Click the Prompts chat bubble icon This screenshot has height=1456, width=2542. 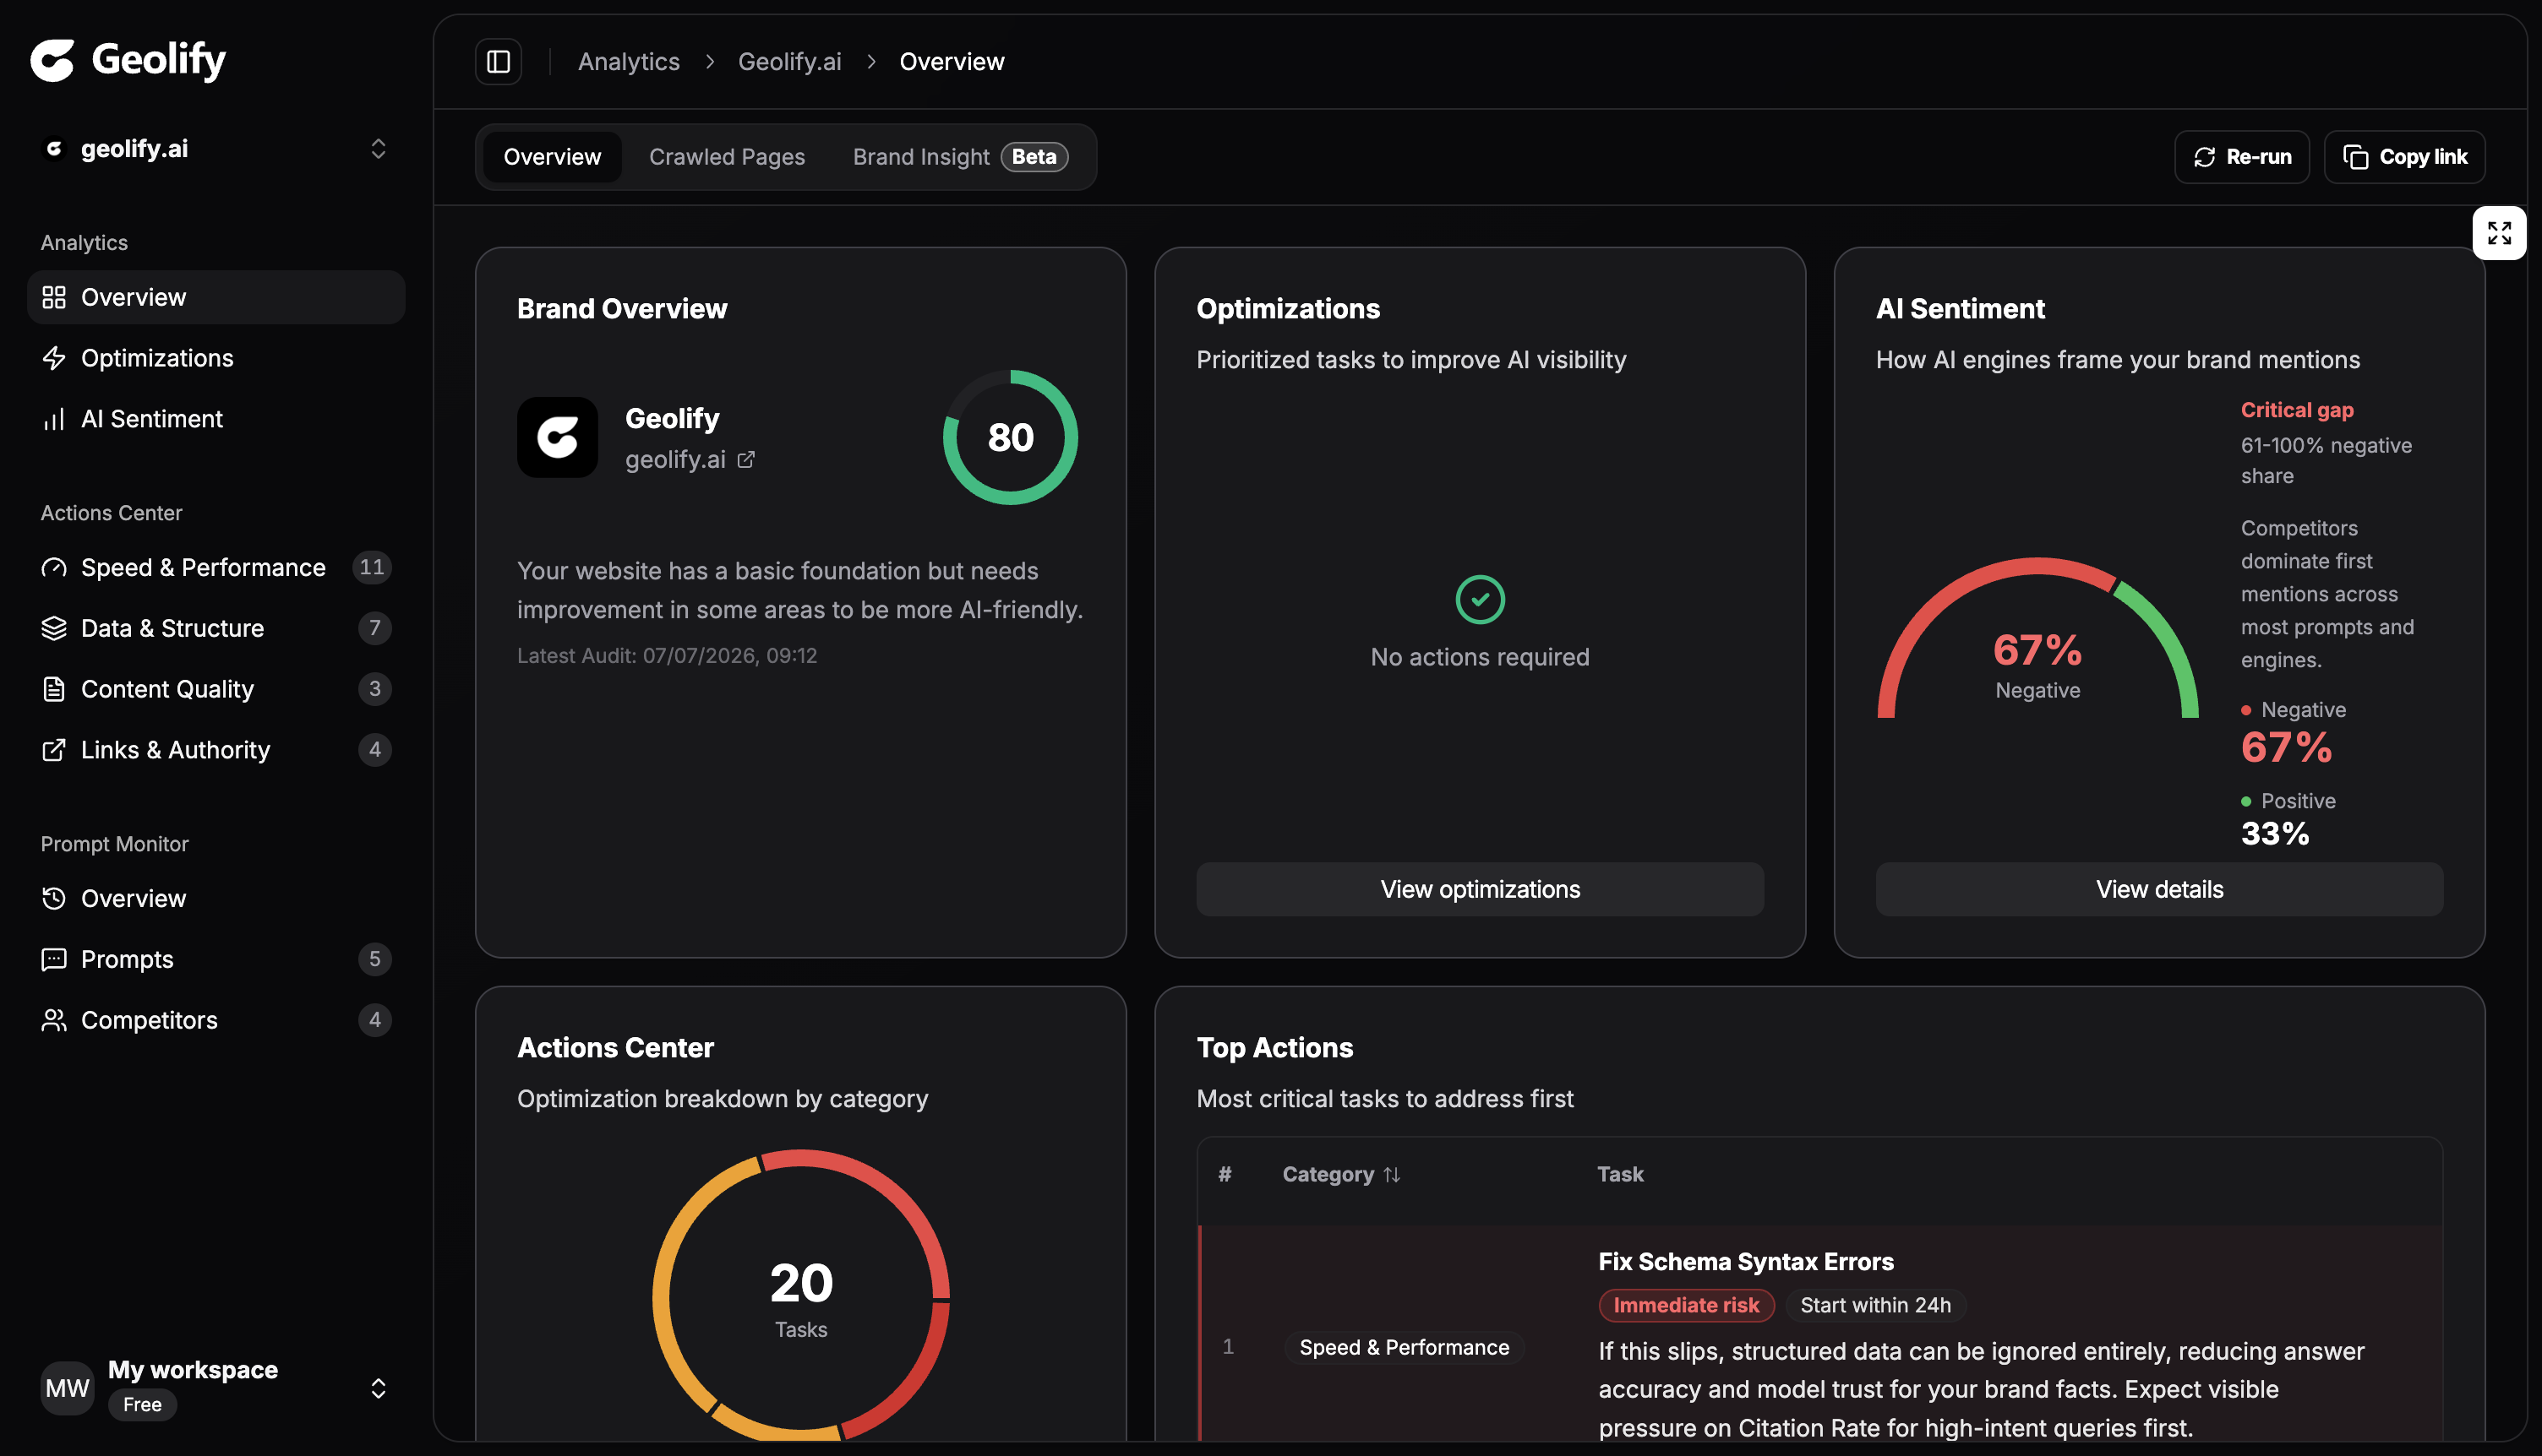coord(54,960)
